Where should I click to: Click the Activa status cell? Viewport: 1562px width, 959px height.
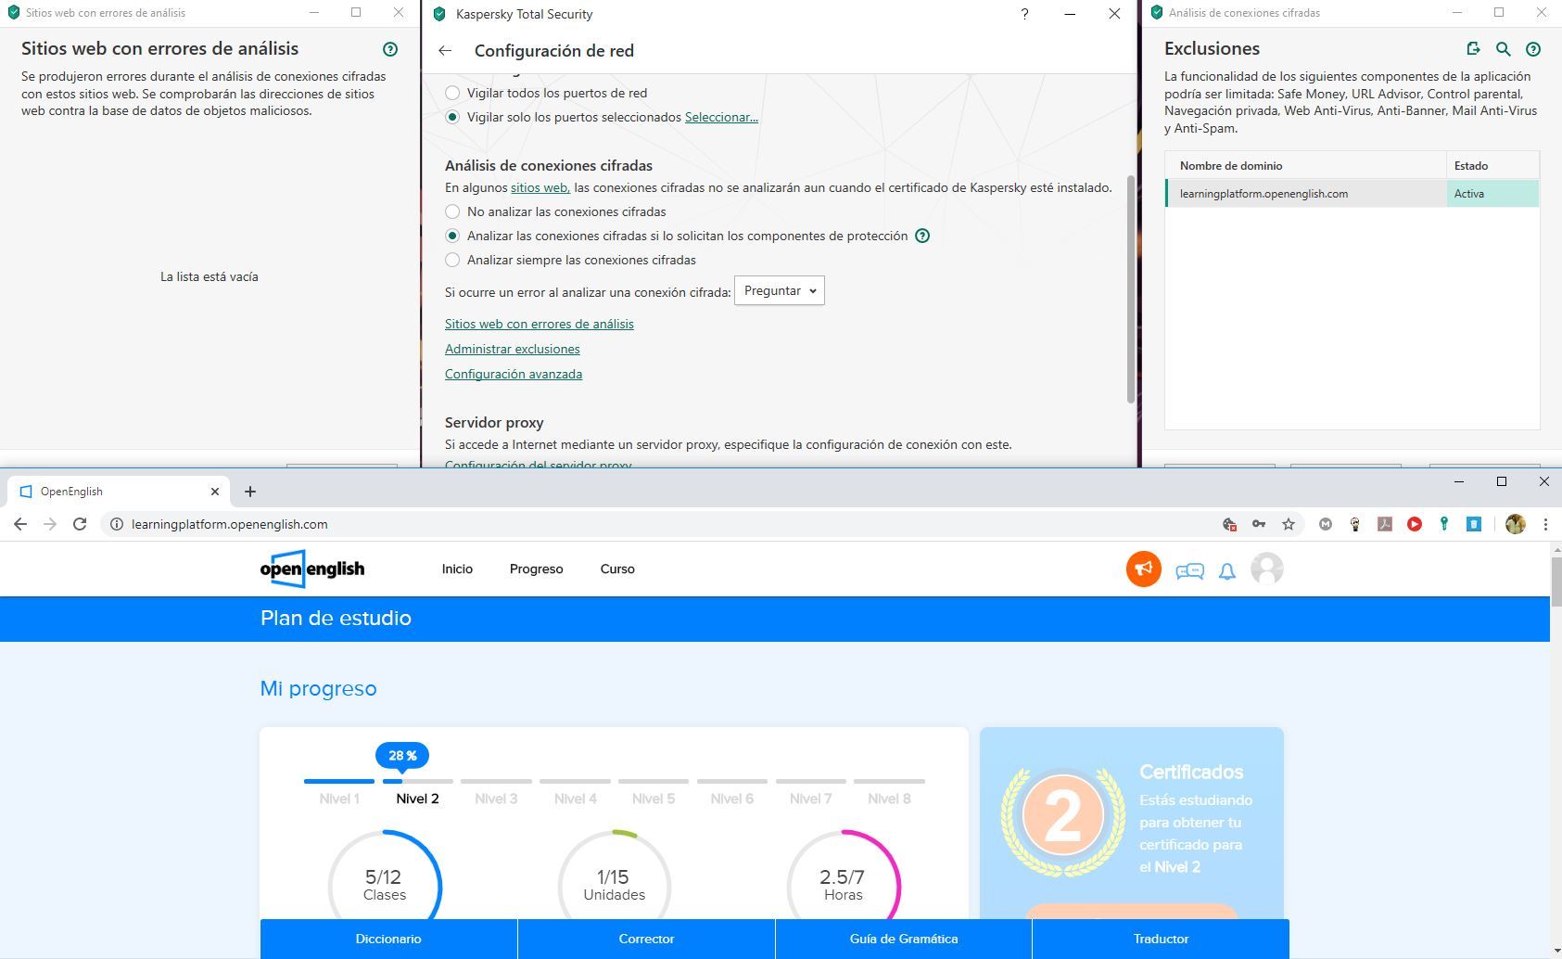point(1492,193)
